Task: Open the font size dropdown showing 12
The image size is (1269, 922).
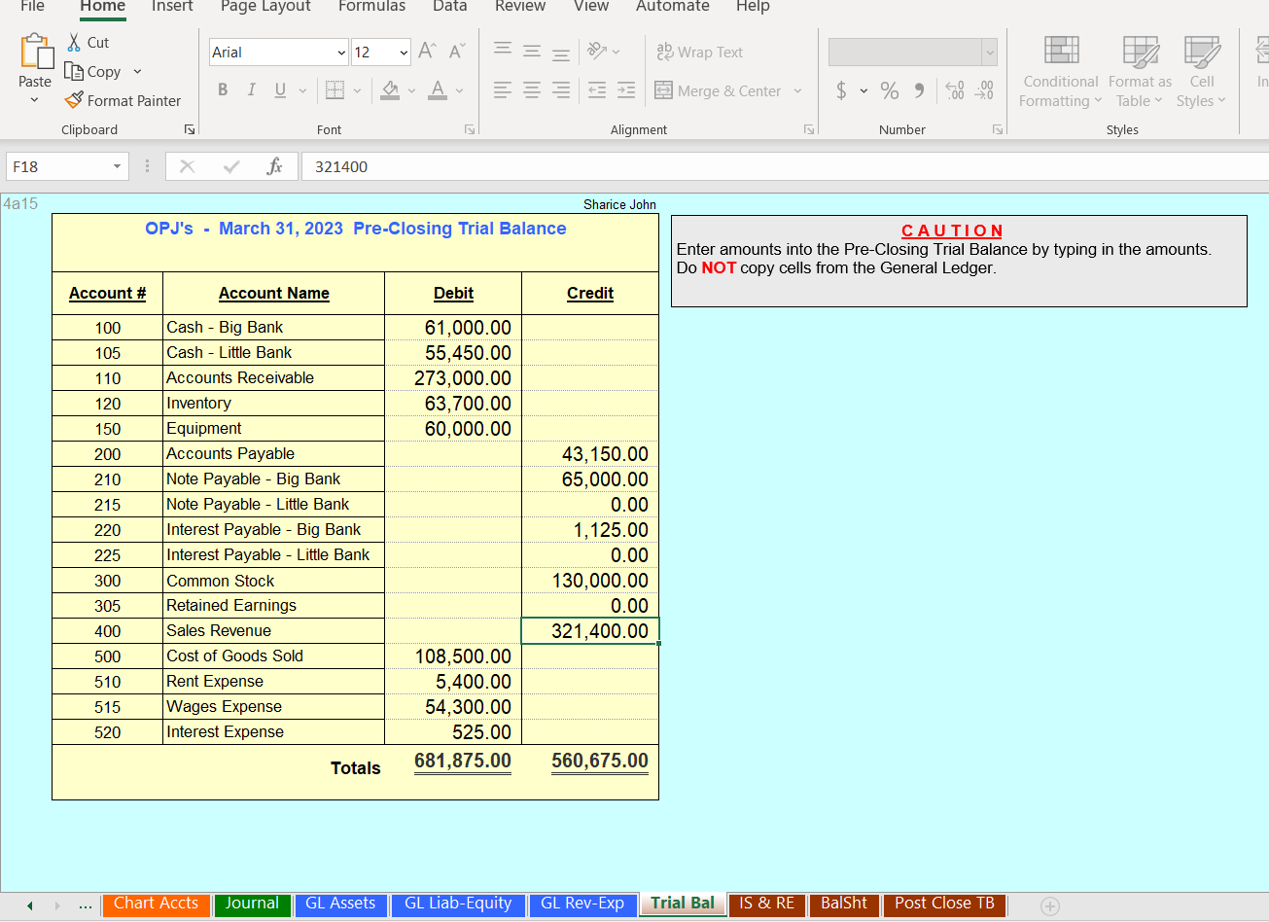Action: click(403, 52)
